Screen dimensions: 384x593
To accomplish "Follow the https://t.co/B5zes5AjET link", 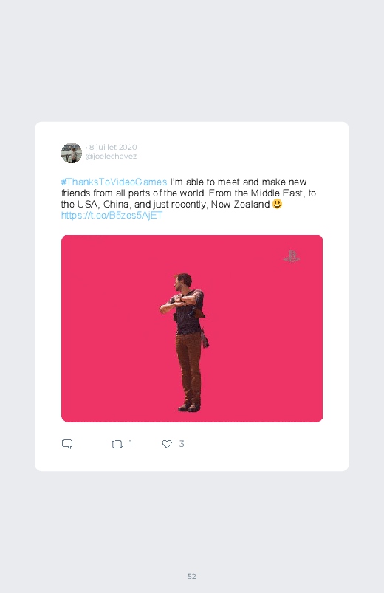I will [112, 215].
